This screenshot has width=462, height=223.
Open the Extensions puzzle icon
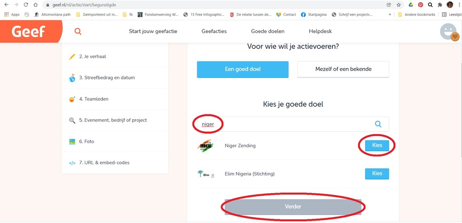click(x=440, y=5)
